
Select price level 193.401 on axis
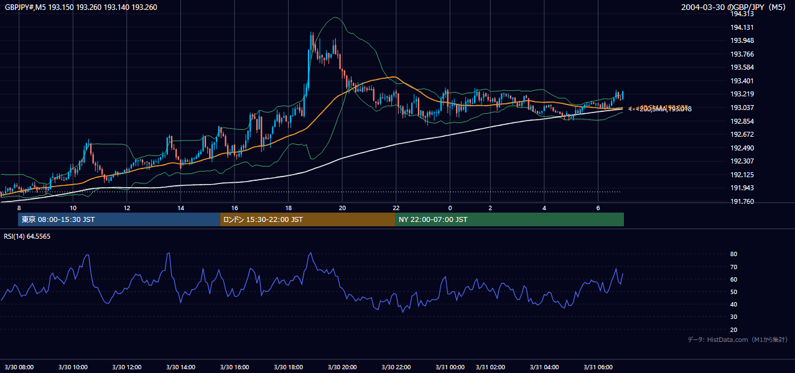point(742,81)
